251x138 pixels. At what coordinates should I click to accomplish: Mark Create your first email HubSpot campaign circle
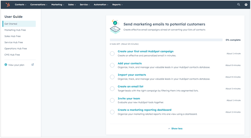(x=112, y=53)
